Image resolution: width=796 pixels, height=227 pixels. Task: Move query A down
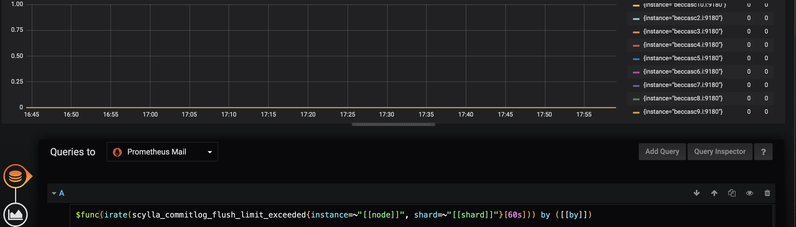coord(696,193)
